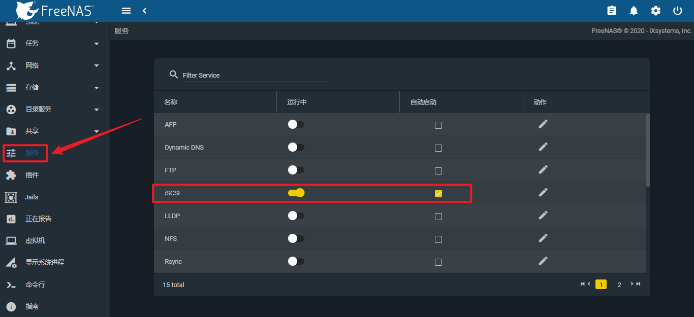Click the Jails icon
The image size is (694, 317).
[x=11, y=197]
